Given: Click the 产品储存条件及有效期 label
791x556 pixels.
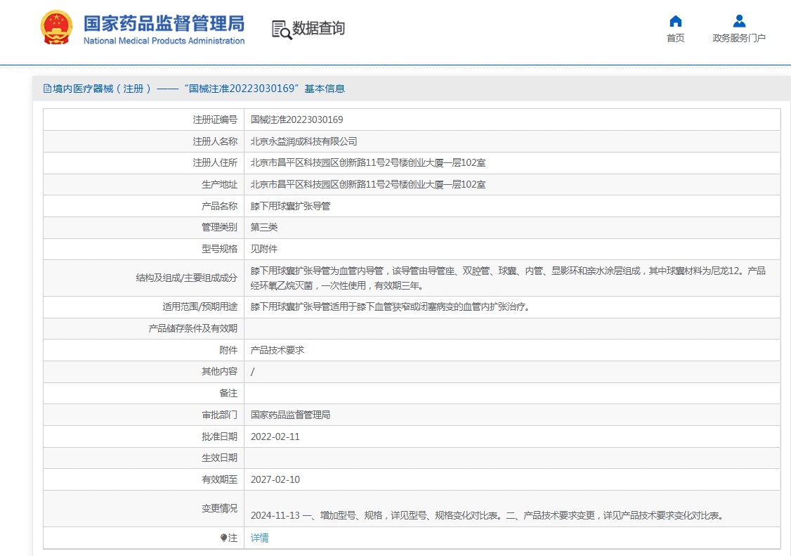Looking at the screenshot, I should tap(192, 328).
